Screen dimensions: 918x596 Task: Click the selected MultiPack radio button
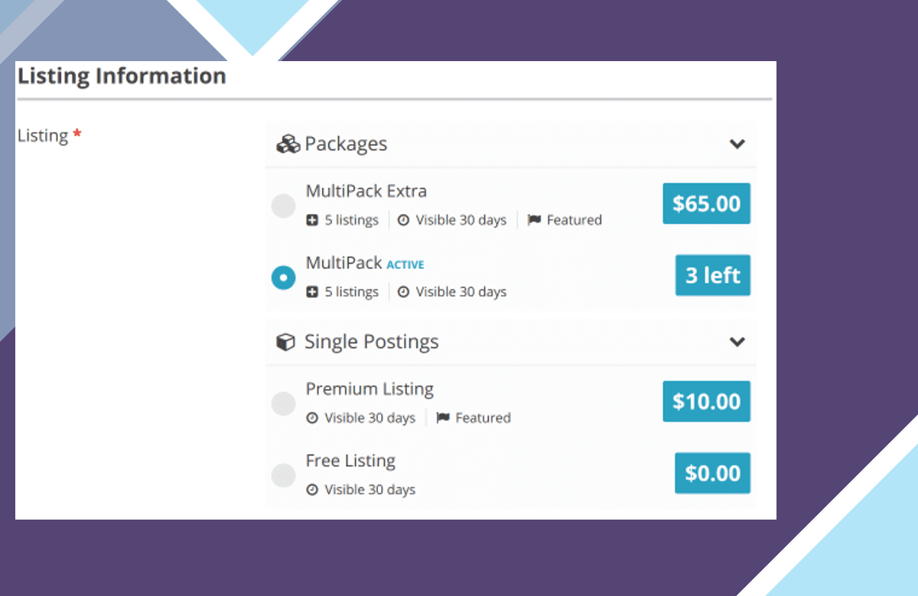(x=284, y=277)
